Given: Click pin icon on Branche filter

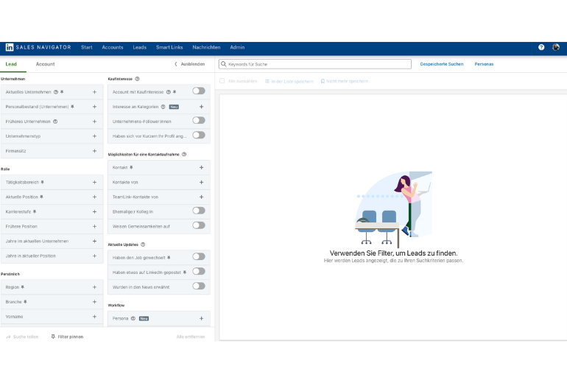Looking at the screenshot, I should pos(25,302).
